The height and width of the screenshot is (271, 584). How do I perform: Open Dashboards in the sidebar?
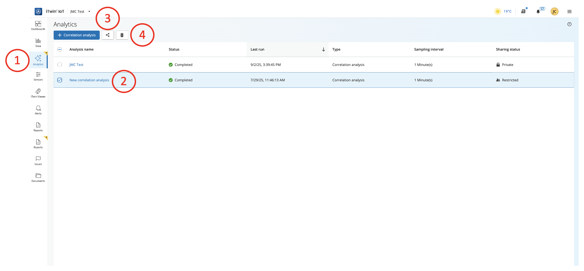pyautogui.click(x=38, y=25)
